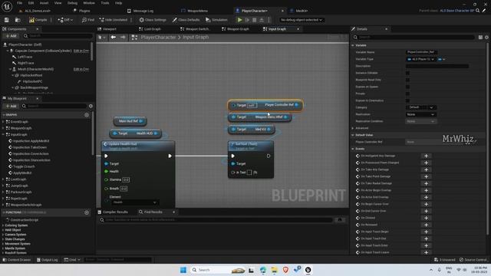The width and height of the screenshot is (491, 276).
Task: Select InputAction ApplyMedkit event
Action: 31,141
